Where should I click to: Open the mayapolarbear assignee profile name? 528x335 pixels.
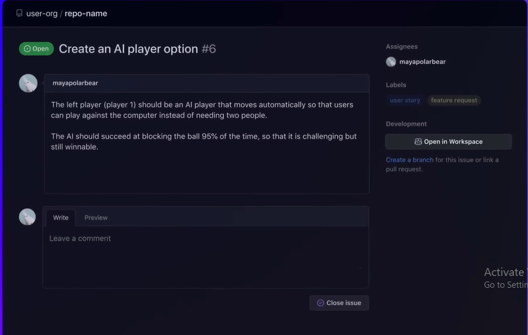tap(422, 62)
